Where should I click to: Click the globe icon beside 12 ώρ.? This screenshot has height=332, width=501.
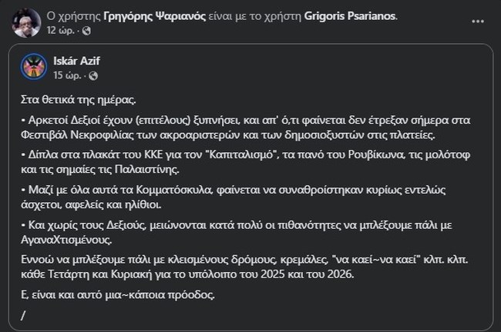[x=85, y=31]
